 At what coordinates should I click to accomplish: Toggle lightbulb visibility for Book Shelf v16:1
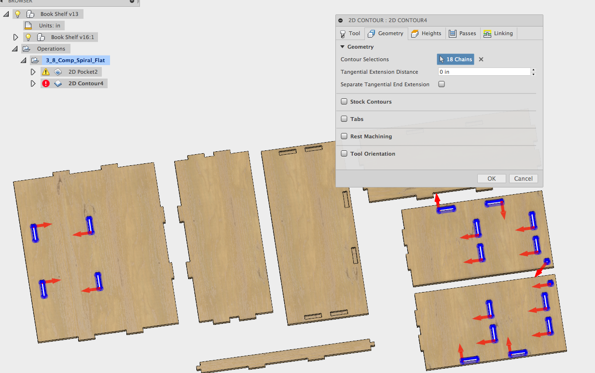28,37
